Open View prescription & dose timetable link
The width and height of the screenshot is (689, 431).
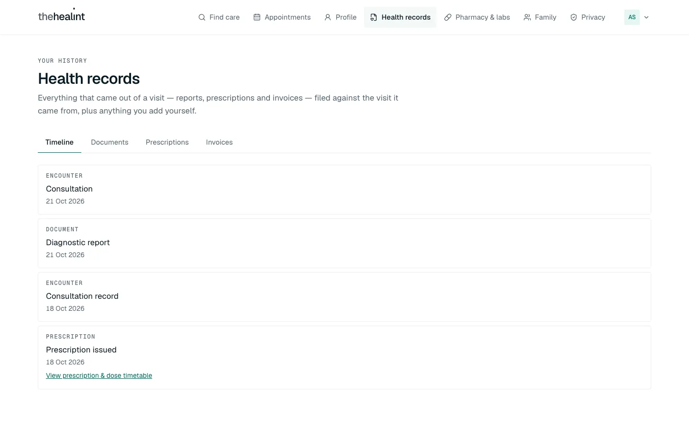pyautogui.click(x=99, y=375)
